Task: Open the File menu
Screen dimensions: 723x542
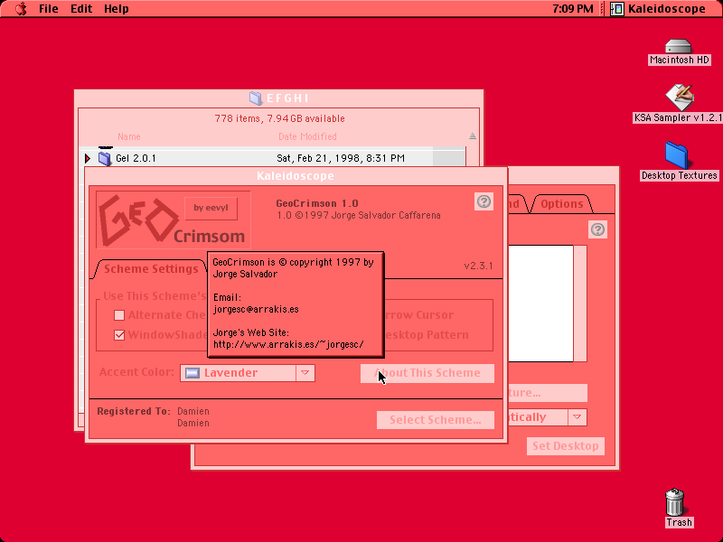Action: click(49, 9)
